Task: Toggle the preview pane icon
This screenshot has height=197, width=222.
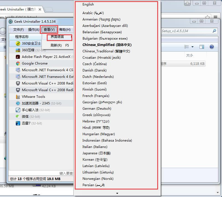Action: (202, 47)
